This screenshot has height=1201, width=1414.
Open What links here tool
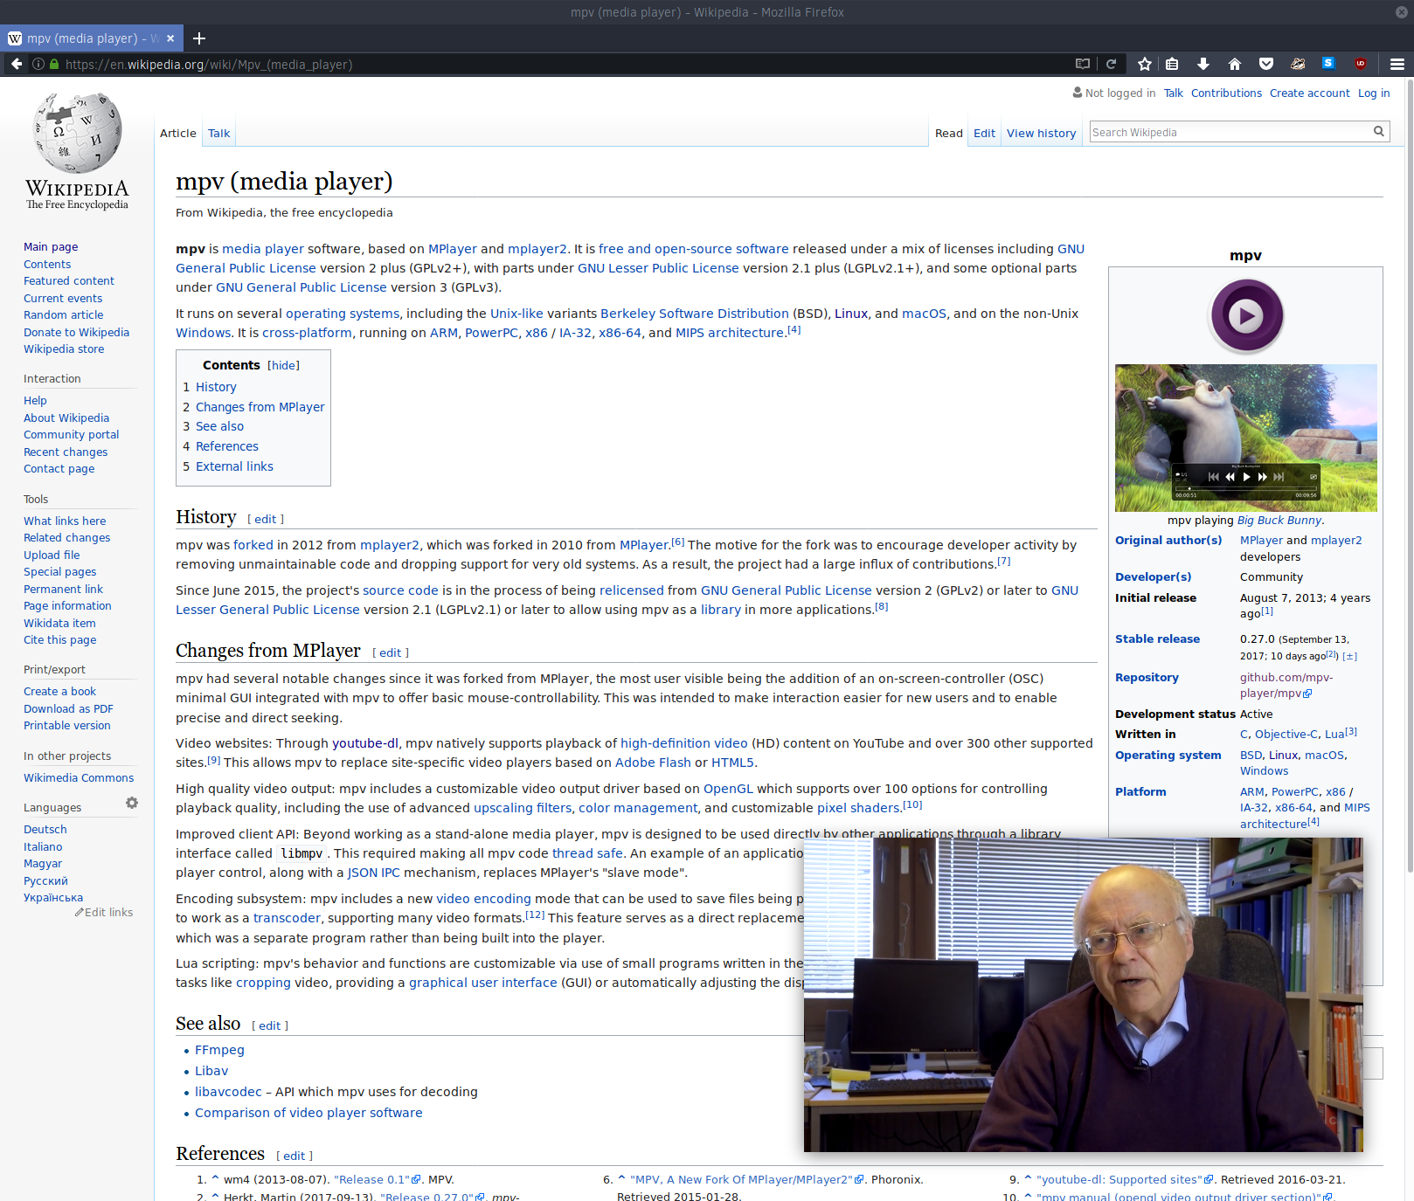65,521
